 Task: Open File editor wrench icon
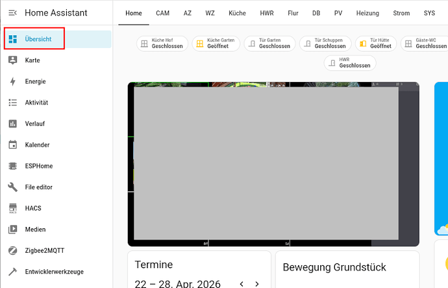(x=12, y=187)
